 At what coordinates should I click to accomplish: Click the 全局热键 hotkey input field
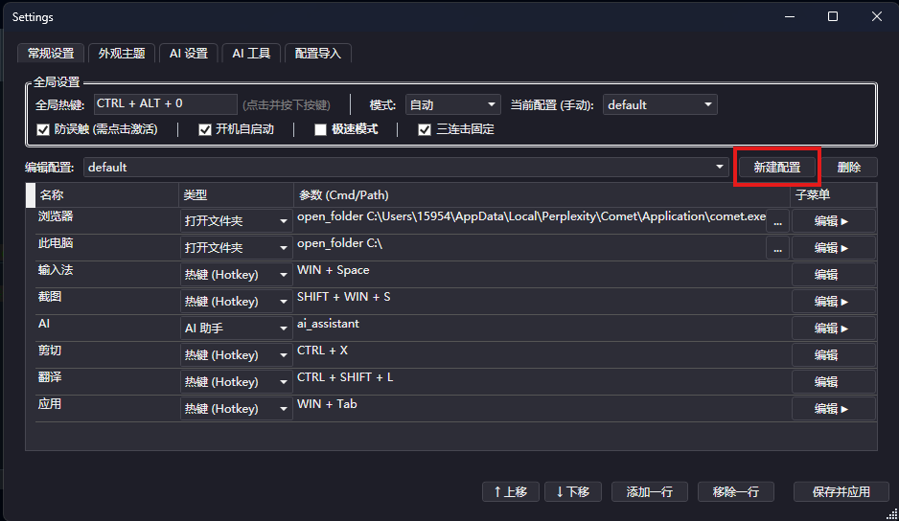point(165,103)
